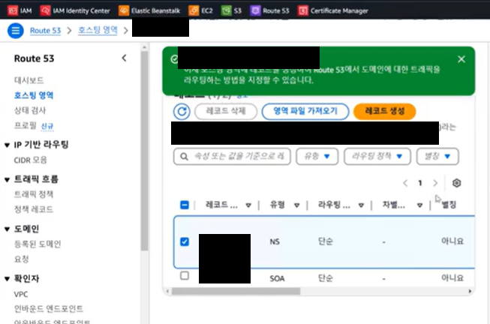Screen dimensions: 490x324
Task: Click 아니요 in the NS row
Action: coord(452,241)
